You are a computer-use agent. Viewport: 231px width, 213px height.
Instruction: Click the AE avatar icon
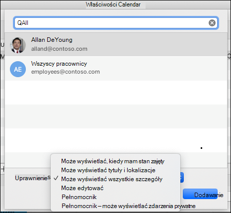(x=18, y=69)
